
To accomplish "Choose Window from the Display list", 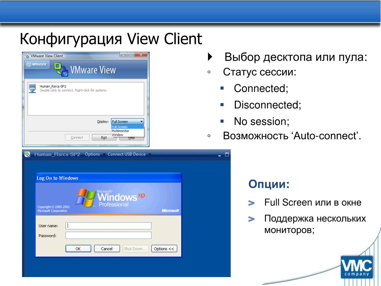I will click(x=128, y=135).
